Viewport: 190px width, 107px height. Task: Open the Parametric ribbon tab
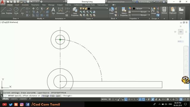coord(35,5)
